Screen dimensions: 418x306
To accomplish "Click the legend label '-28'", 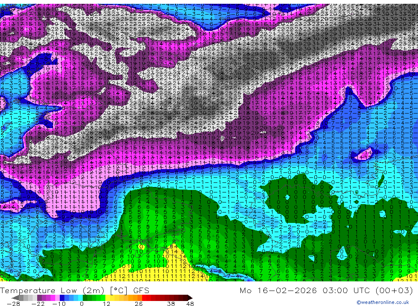I will tap(13, 304).
